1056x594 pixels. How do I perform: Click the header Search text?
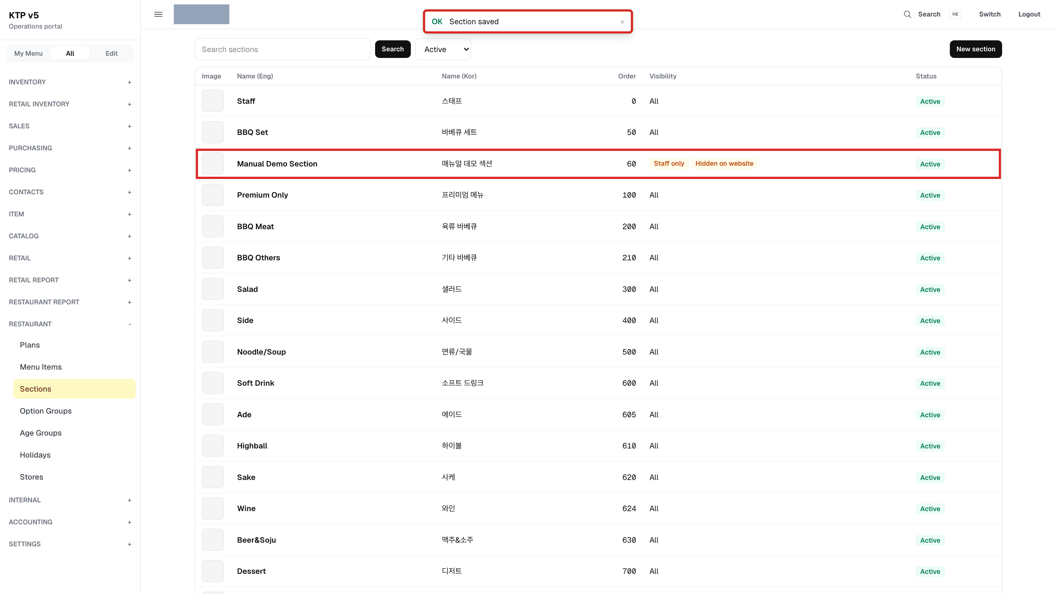click(x=929, y=14)
